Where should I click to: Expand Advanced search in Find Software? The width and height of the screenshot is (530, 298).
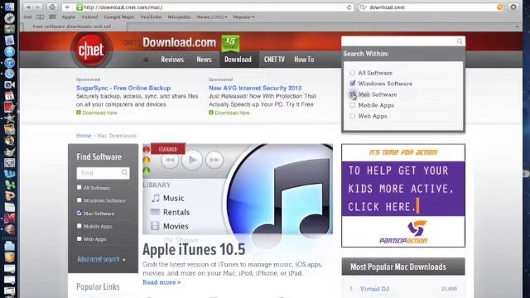101,259
